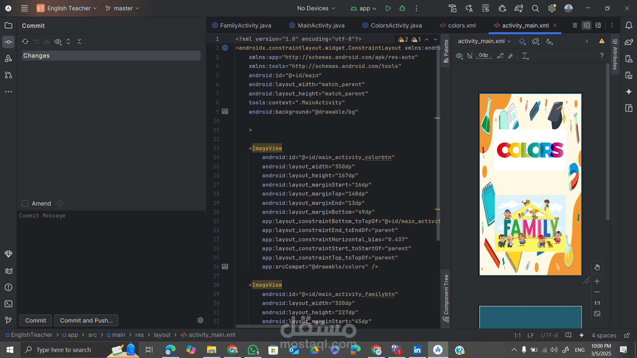Open the colors.xml editor tab
Viewport: 637px width, 358px height.
tap(461, 26)
